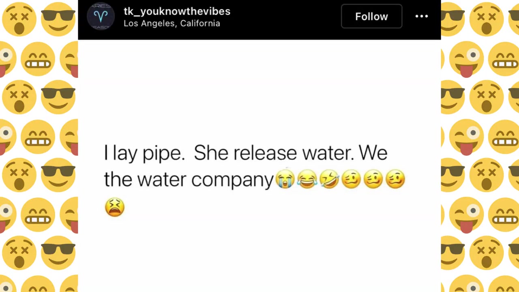Open the tk_youknowthevibes username link
Viewport: 519px width, 292px height.
tap(177, 11)
